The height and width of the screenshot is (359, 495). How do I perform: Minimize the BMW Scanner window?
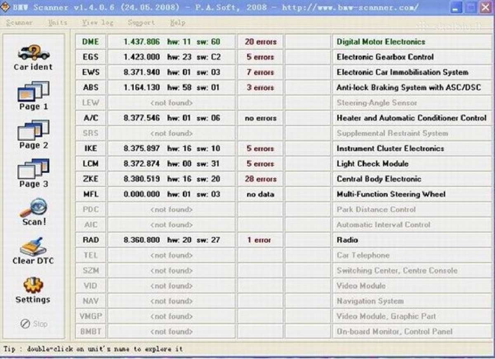(x=456, y=7)
